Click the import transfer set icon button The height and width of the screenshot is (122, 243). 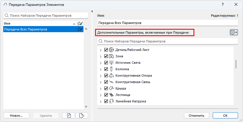[x=69, y=115]
